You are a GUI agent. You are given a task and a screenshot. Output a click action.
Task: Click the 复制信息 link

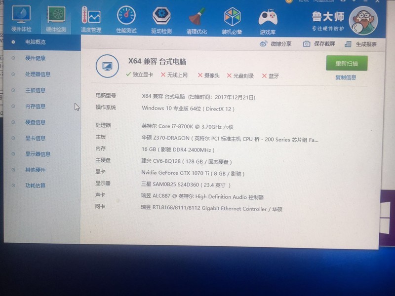[x=346, y=77]
